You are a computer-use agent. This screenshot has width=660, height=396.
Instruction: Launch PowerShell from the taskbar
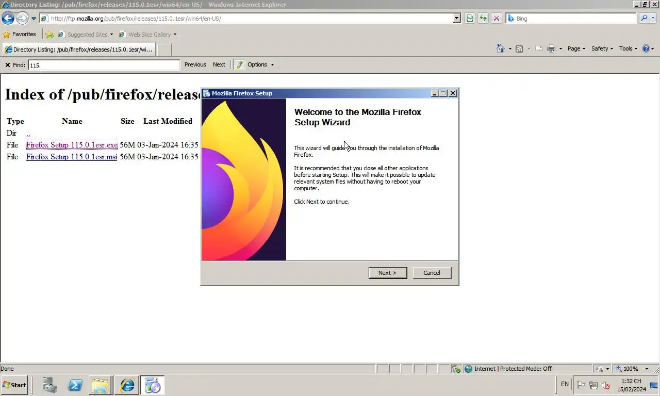pyautogui.click(x=75, y=385)
